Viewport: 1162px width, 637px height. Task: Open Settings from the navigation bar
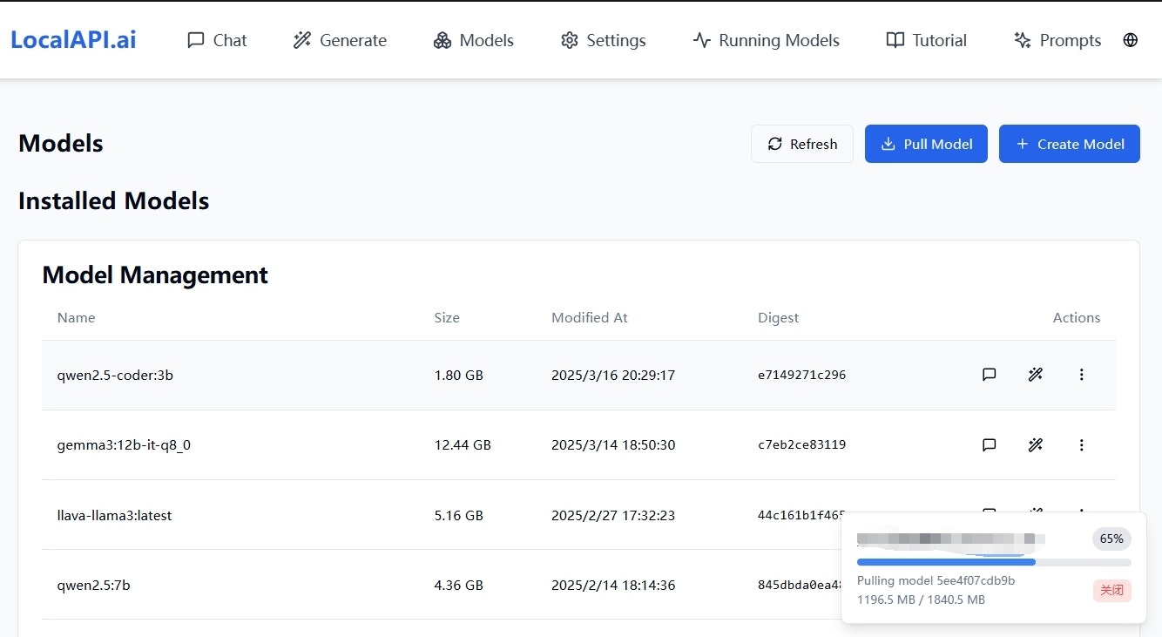pos(604,40)
